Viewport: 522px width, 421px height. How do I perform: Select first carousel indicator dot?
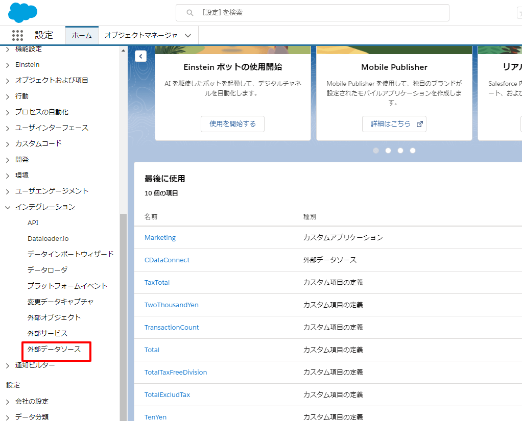(376, 151)
